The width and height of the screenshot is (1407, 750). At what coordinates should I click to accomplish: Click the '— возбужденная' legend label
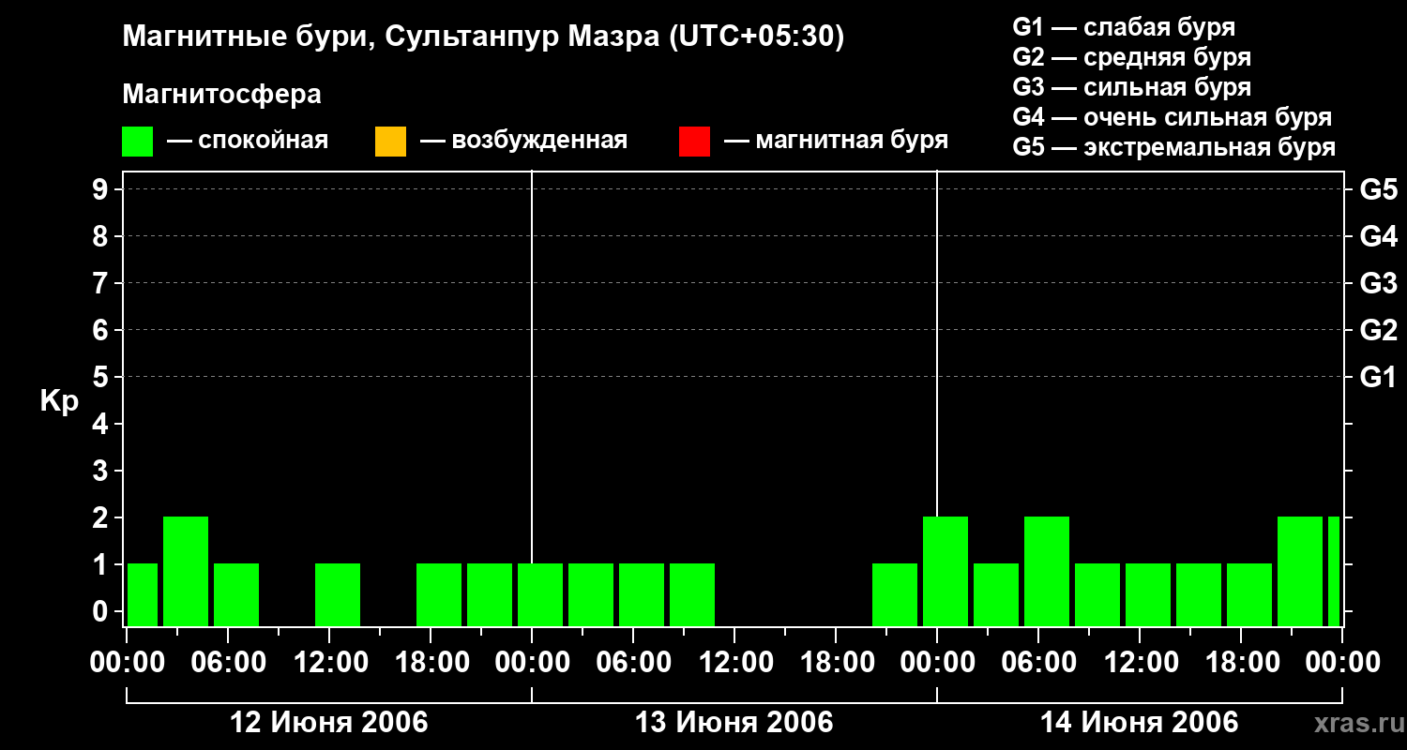tap(523, 141)
